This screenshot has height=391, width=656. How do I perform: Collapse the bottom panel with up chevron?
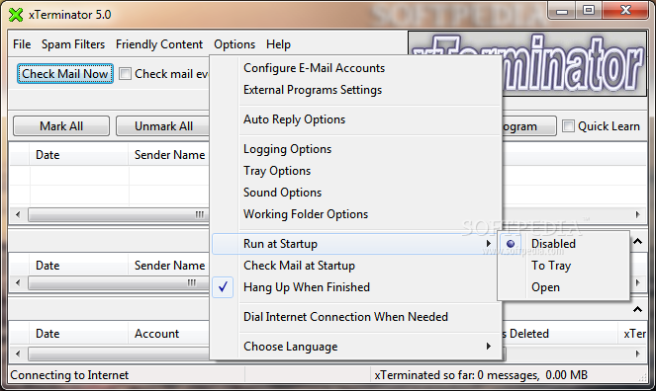pos(637,309)
